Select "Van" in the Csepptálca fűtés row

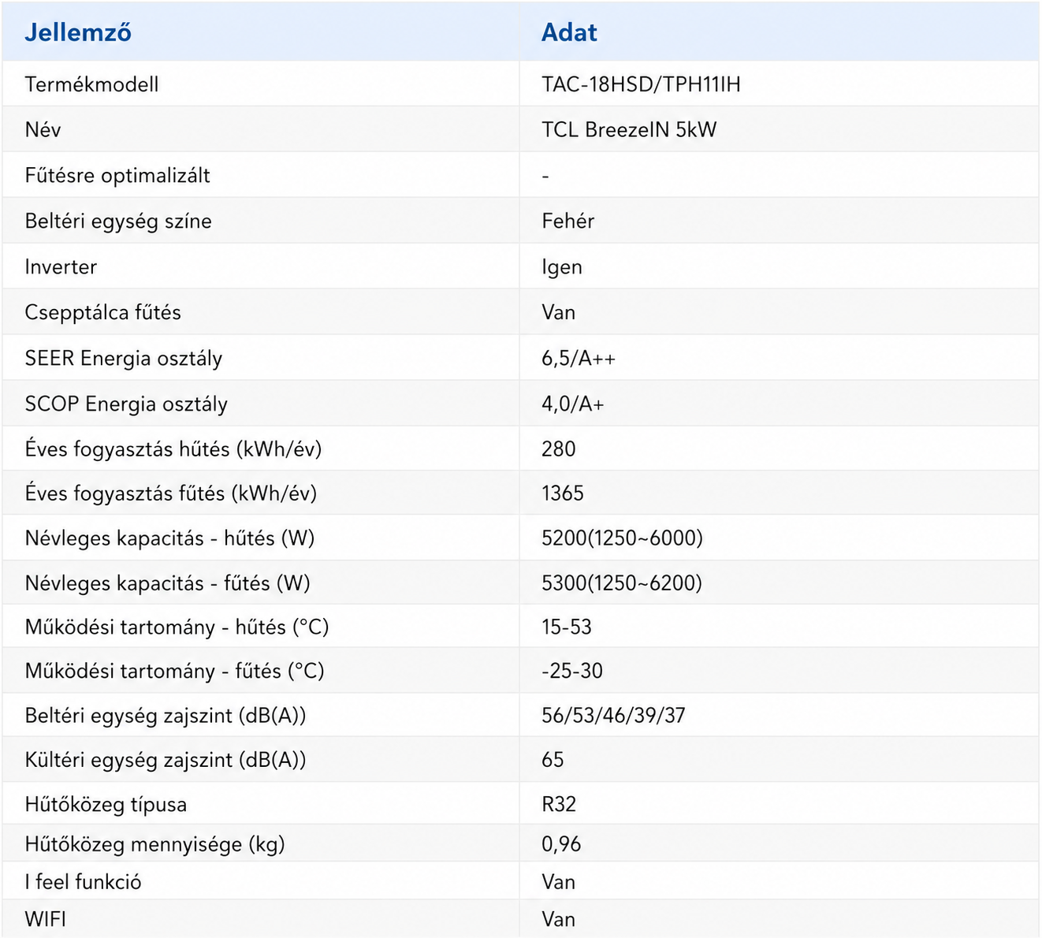(559, 312)
